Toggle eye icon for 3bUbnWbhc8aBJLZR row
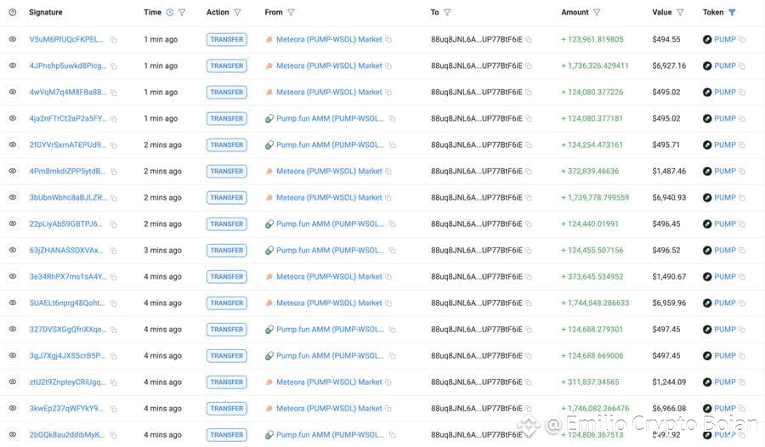 coord(13,197)
